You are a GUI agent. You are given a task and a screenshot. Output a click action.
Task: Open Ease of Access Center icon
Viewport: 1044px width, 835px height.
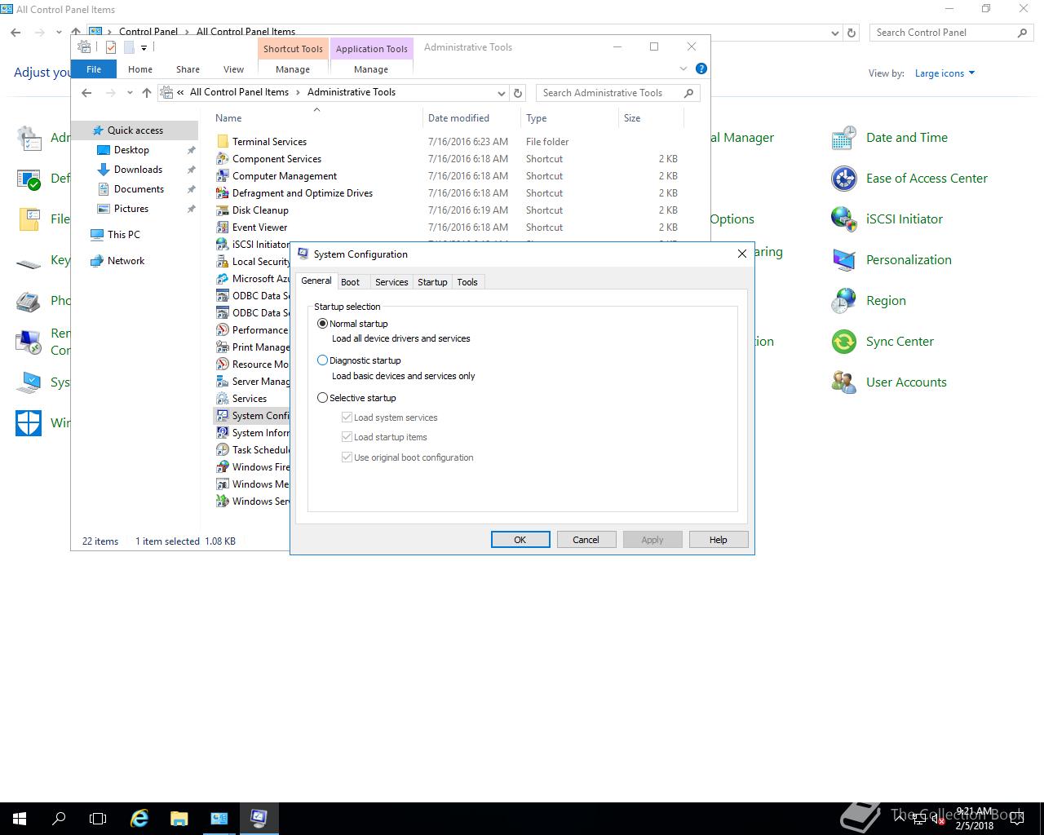tap(844, 179)
